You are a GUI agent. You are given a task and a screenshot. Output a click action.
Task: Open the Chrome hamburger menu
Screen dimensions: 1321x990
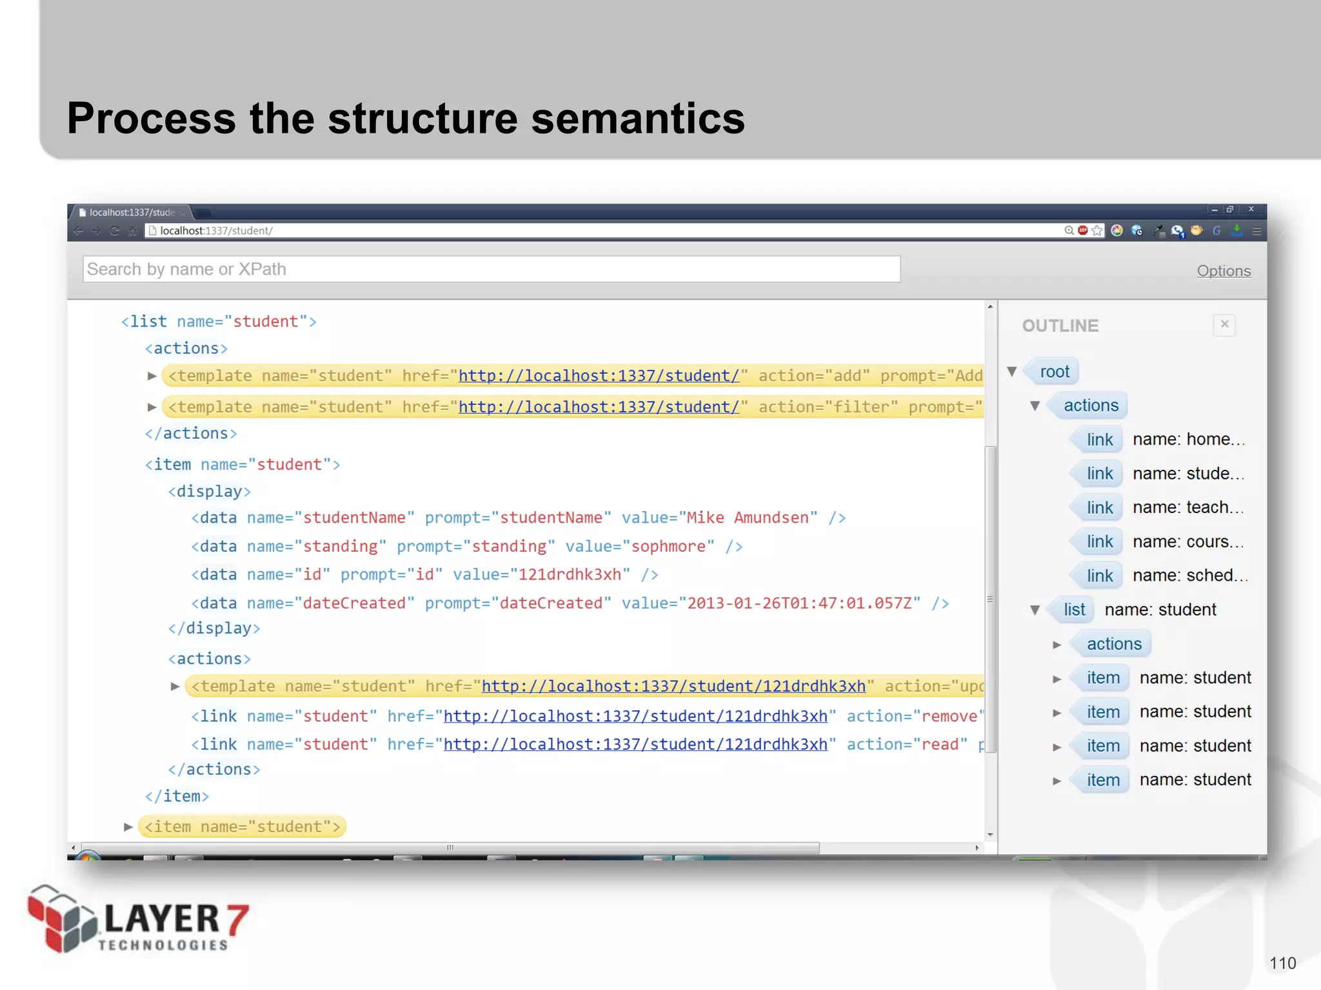pos(1256,231)
